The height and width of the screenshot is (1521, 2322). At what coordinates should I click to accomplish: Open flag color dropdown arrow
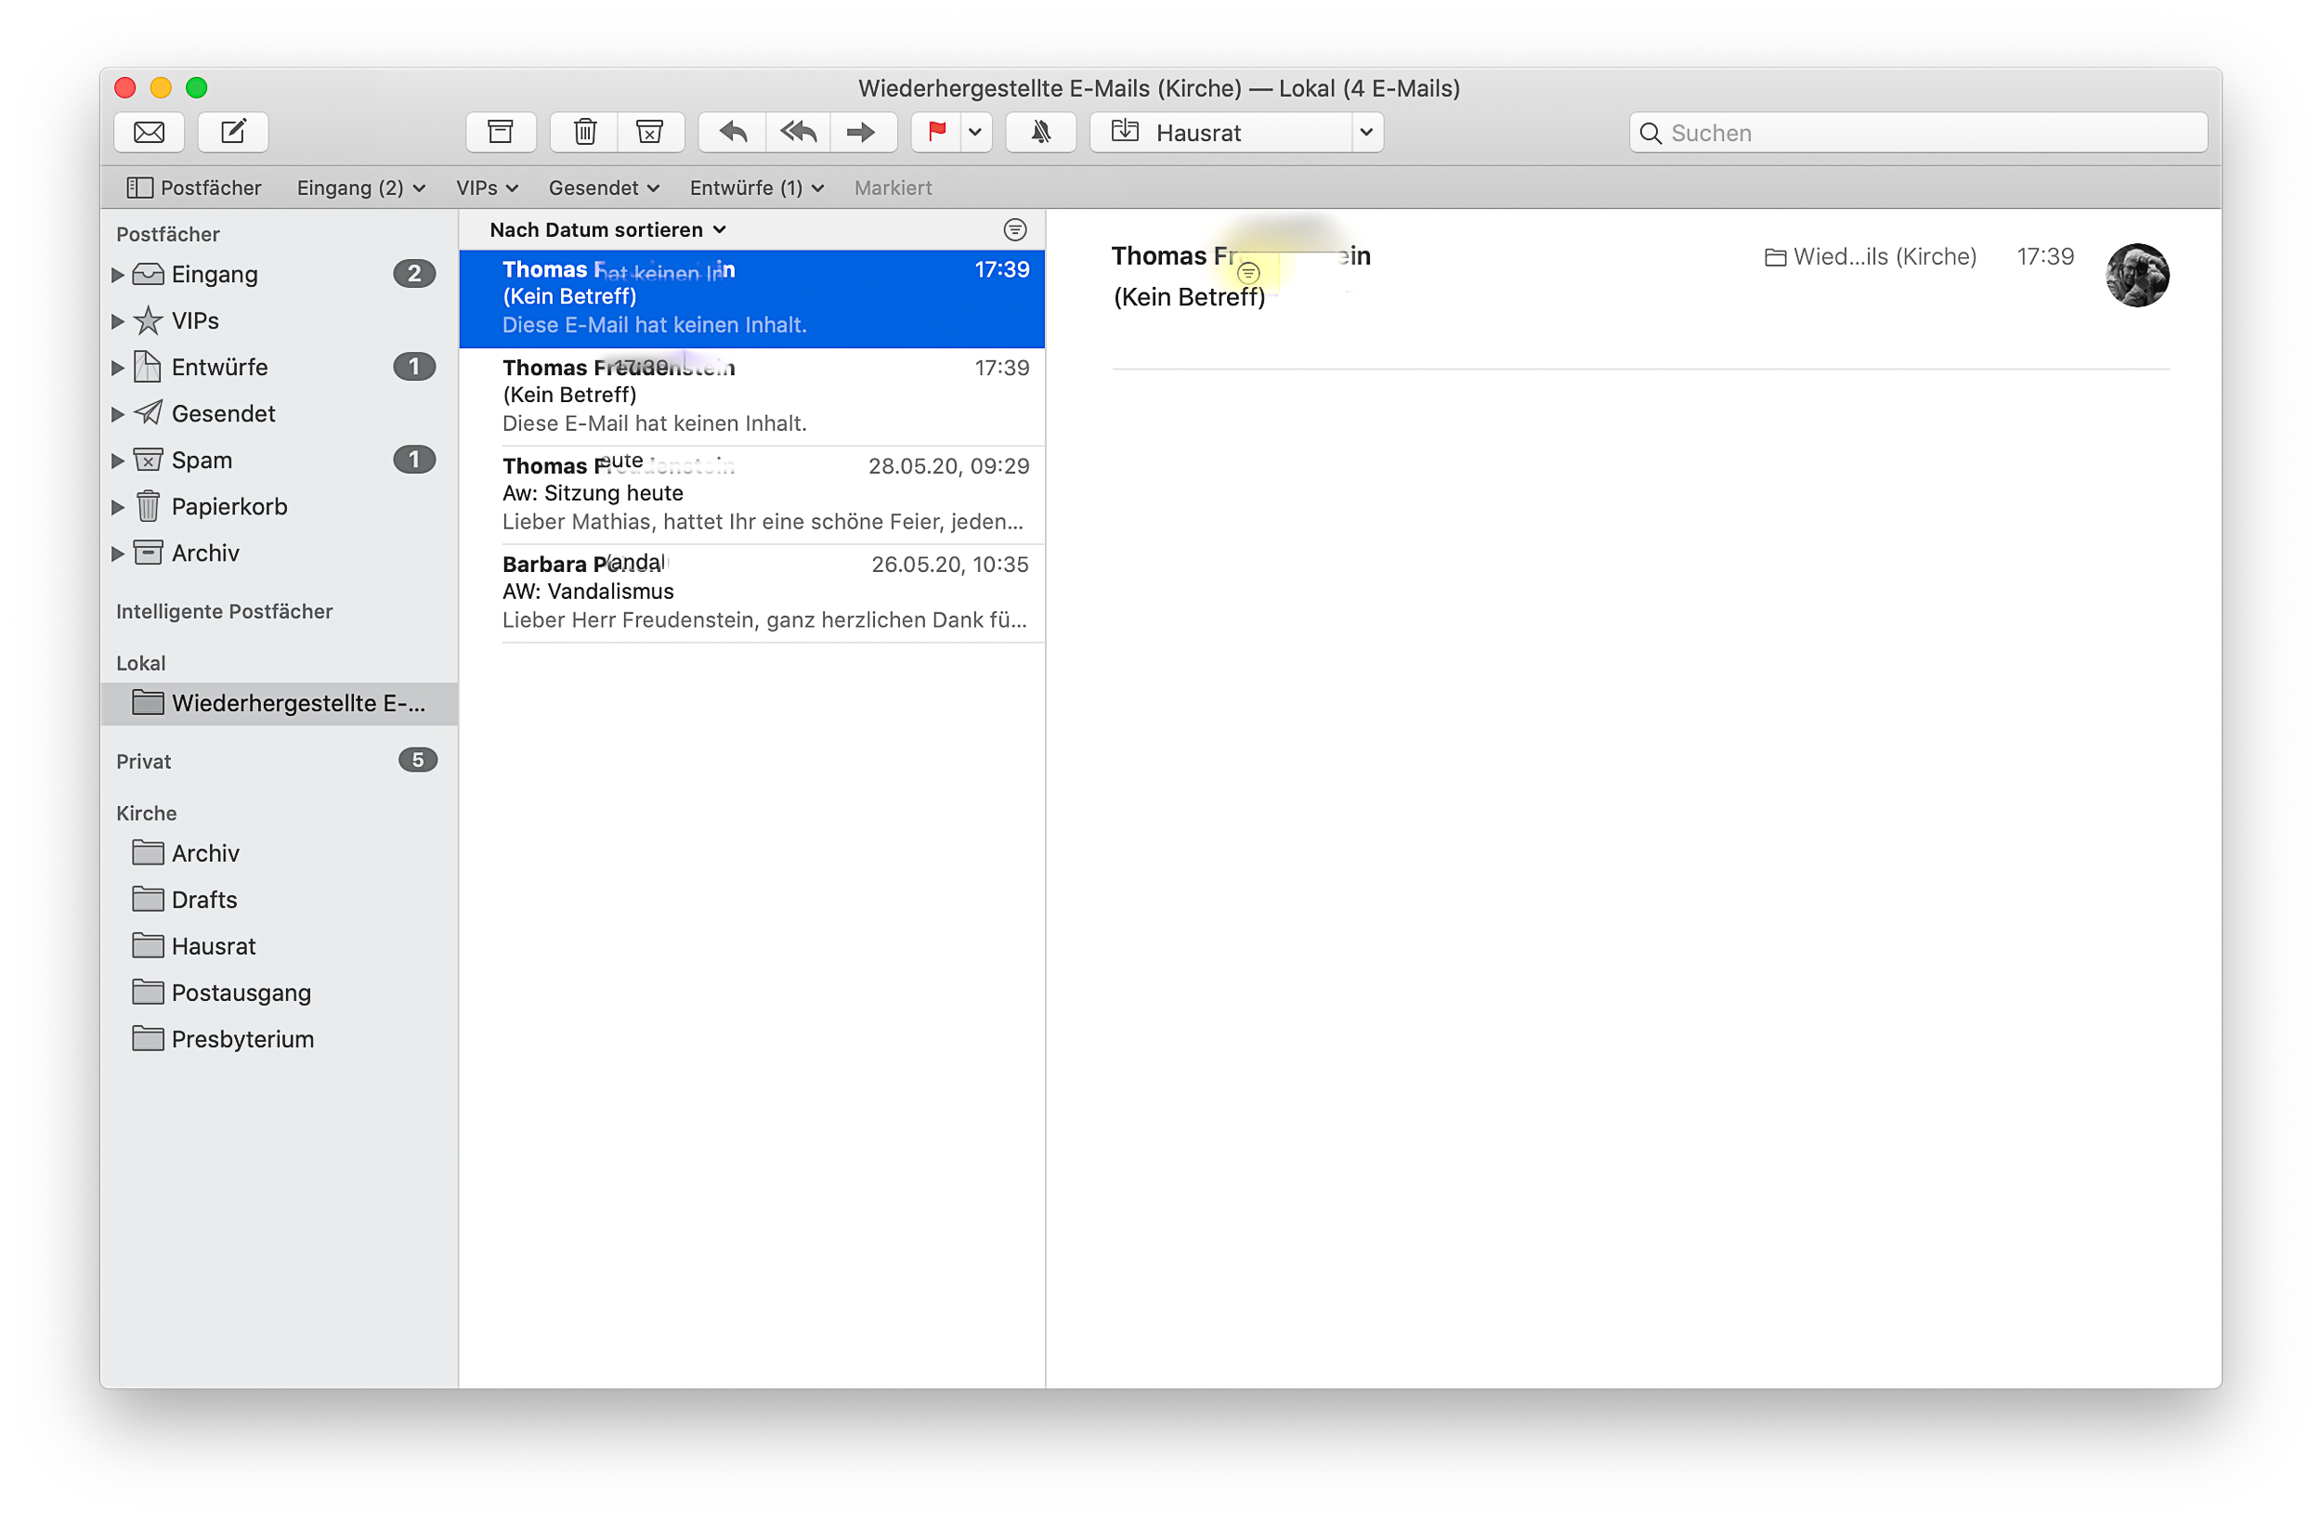974,132
